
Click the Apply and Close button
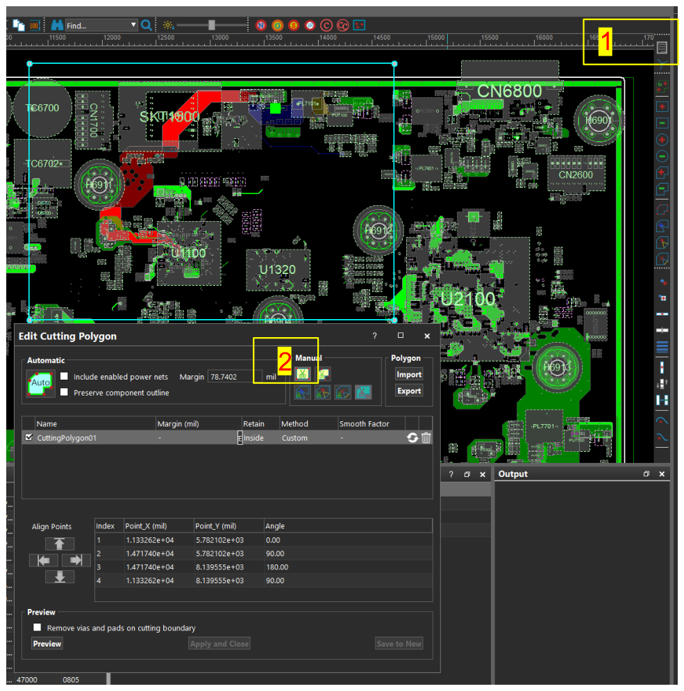[x=219, y=644]
